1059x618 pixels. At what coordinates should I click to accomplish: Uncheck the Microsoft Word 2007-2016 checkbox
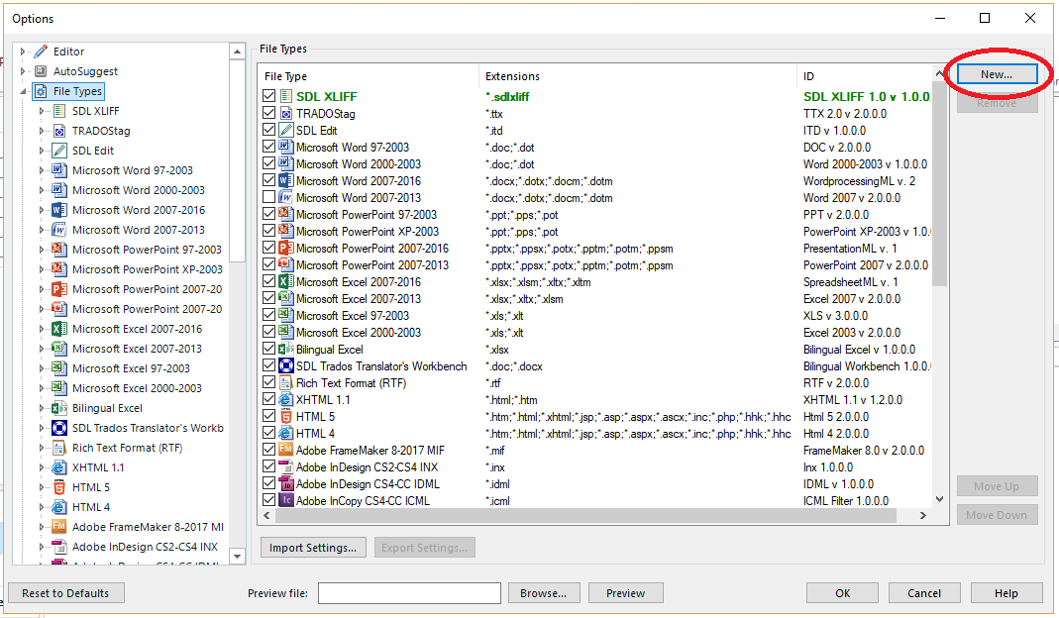point(268,181)
